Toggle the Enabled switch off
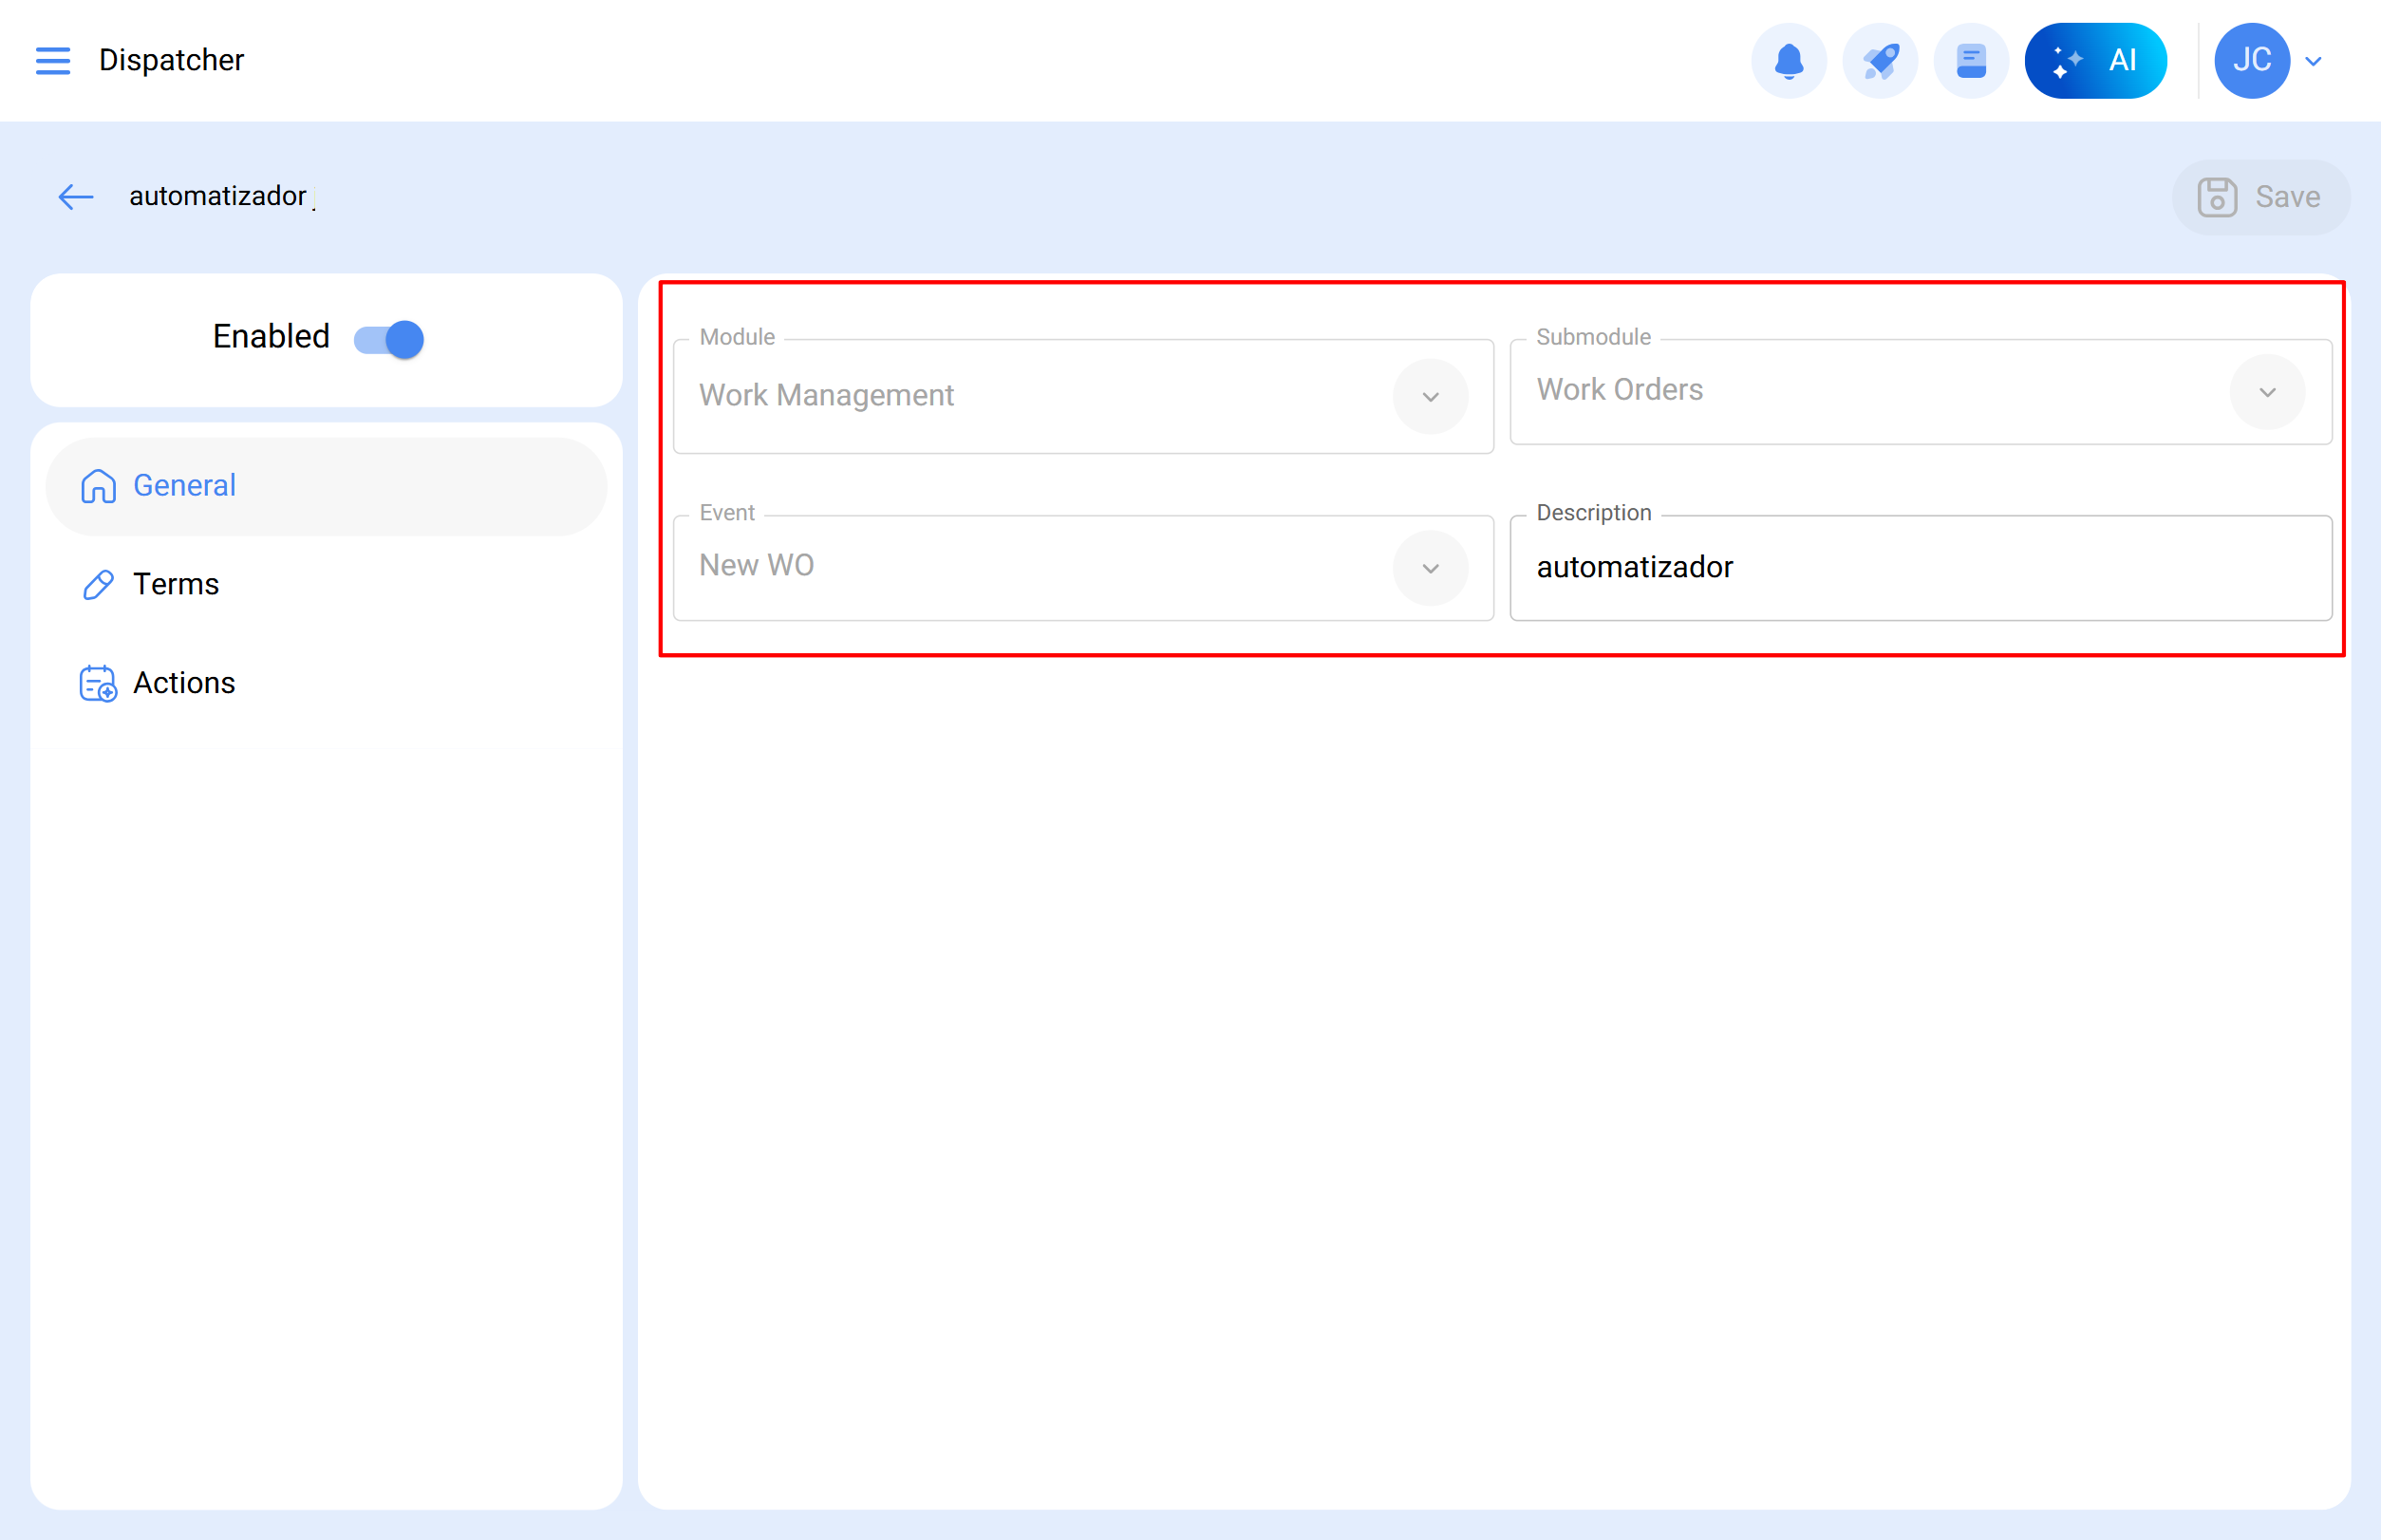This screenshot has height=1540, width=2381. click(389, 339)
